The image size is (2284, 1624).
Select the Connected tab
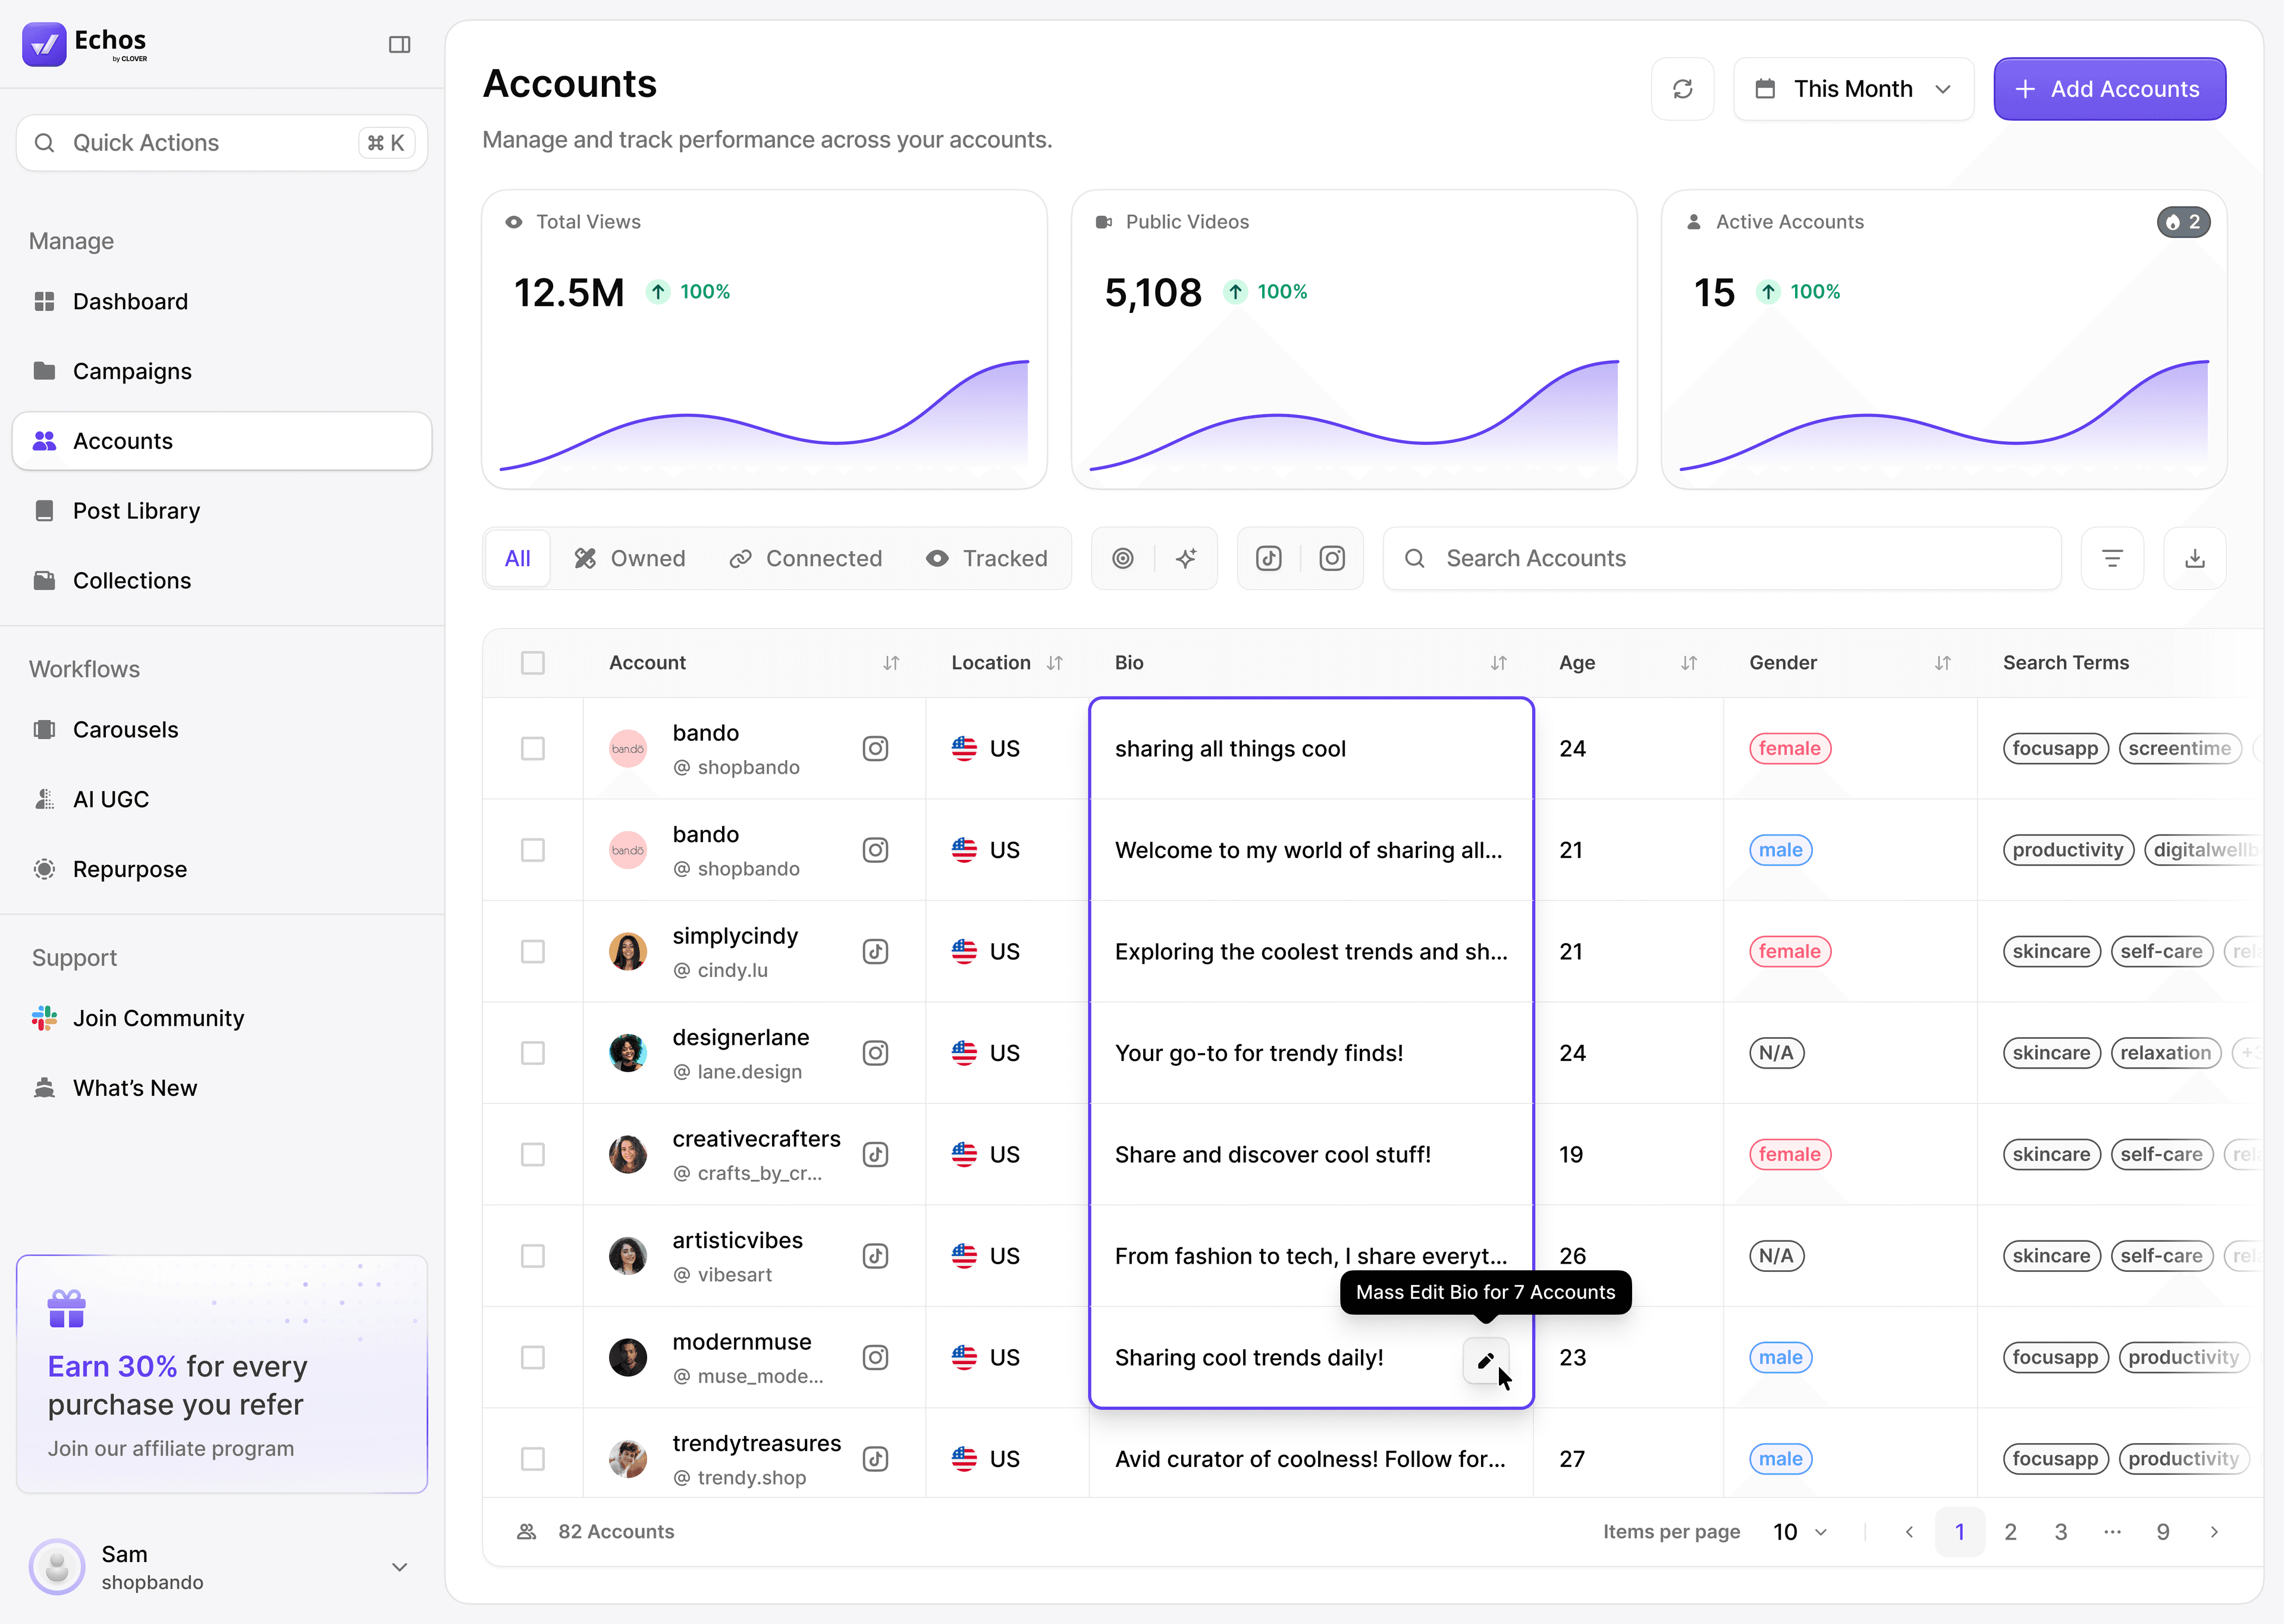click(806, 558)
